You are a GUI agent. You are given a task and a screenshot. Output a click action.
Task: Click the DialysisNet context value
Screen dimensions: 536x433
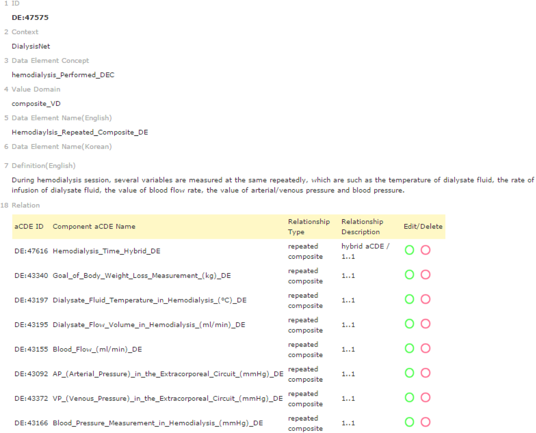(x=31, y=46)
